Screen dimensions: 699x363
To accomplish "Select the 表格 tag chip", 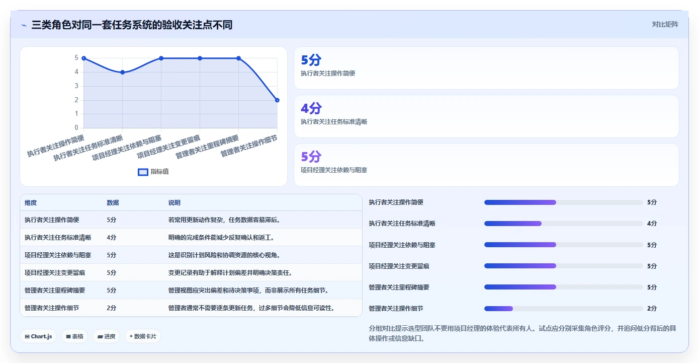I will pyautogui.click(x=74, y=336).
